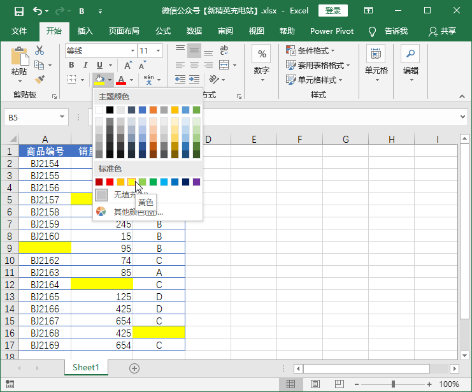Image resolution: width=472 pixels, height=392 pixels.
Task: Click the Paste clipboard icon
Action: [20, 56]
